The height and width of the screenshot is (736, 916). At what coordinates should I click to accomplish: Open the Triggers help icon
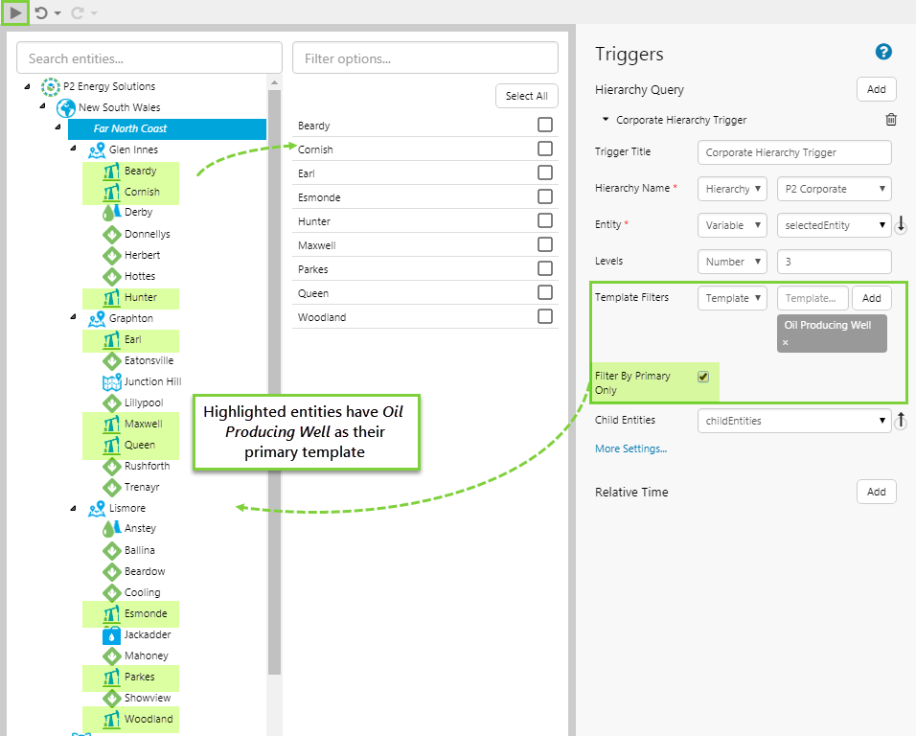883,52
